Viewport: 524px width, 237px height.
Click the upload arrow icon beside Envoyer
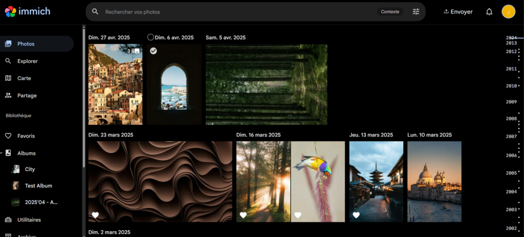pos(446,12)
